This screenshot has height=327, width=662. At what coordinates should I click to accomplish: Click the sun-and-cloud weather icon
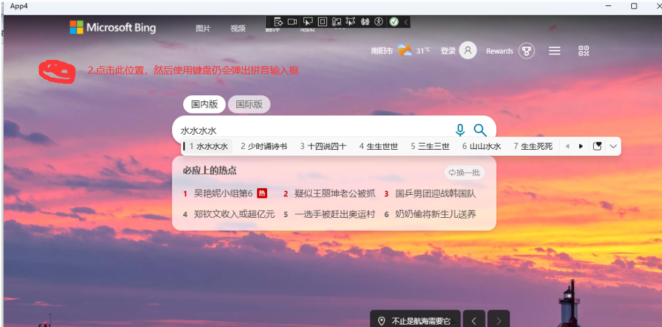(x=404, y=50)
